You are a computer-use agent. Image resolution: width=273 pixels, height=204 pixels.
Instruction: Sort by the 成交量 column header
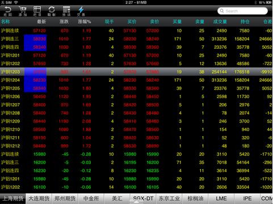click(220, 22)
